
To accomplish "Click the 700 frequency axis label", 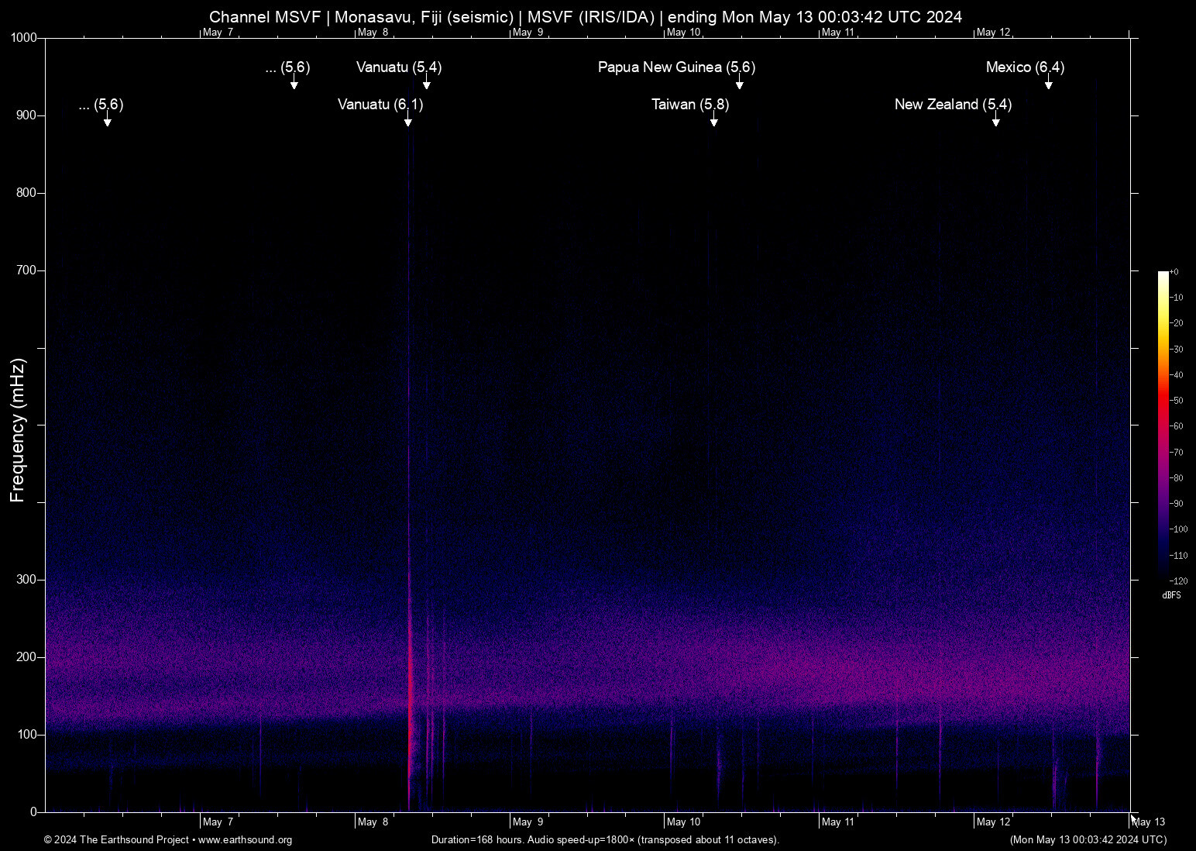I will (27, 270).
